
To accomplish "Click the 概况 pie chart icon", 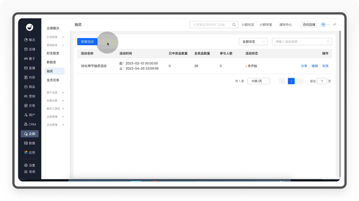I will [x=26, y=40].
